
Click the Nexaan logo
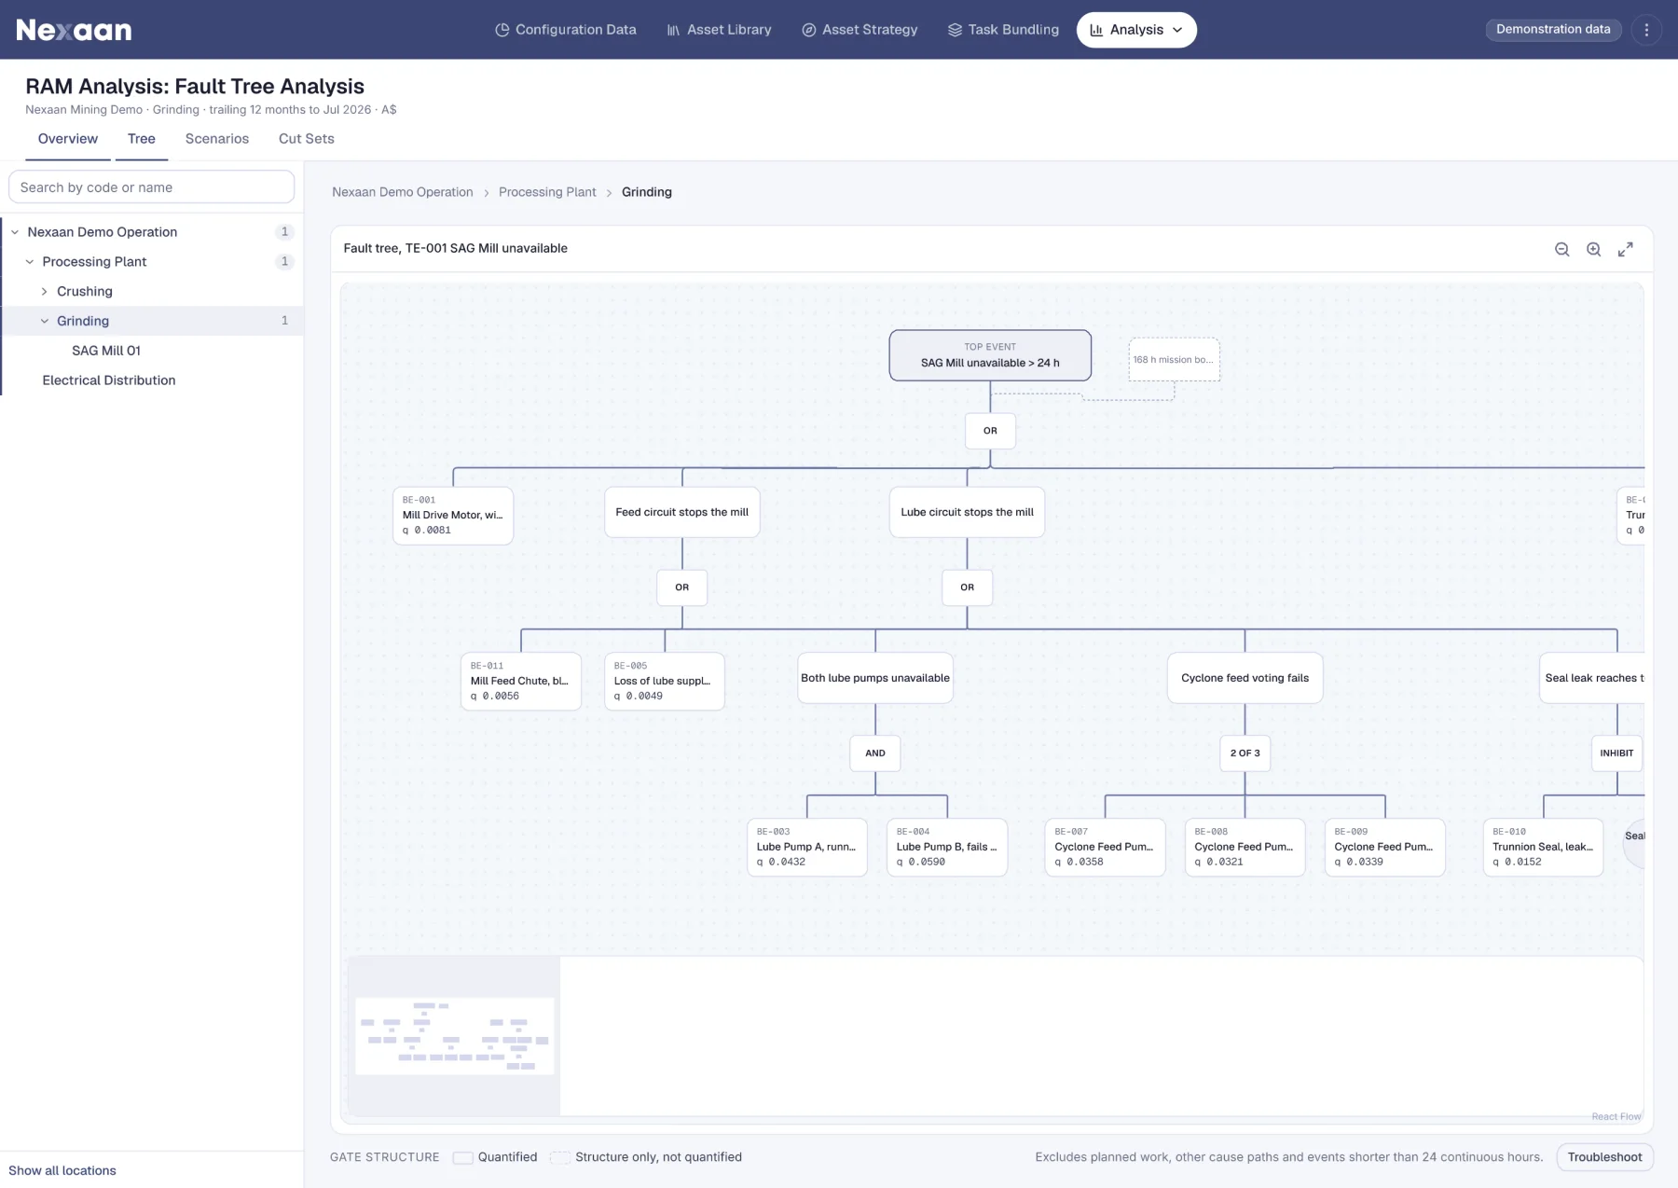pyautogui.click(x=74, y=30)
